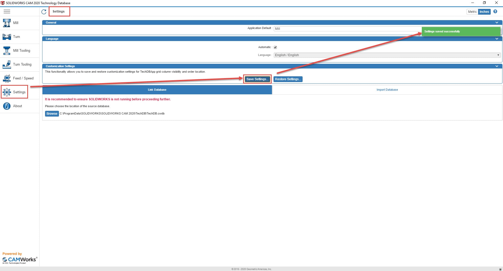The height and width of the screenshot is (271, 503).
Task: Click the TechDB.cwdb database path text
Action: point(112,113)
